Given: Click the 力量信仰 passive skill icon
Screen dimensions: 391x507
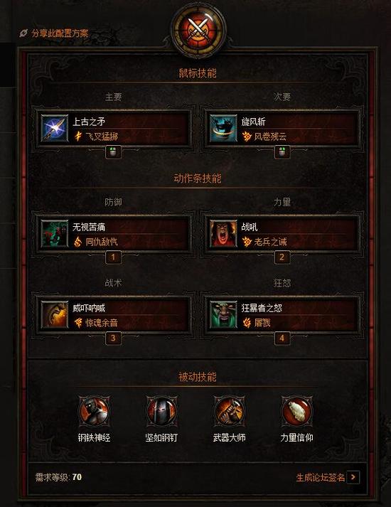Looking at the screenshot, I should [296, 411].
